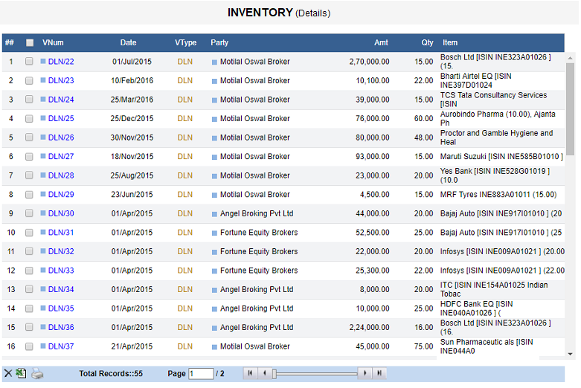Click blue square icon beside DLN/28
Screen dimensions: 581x388
[x=43, y=175]
